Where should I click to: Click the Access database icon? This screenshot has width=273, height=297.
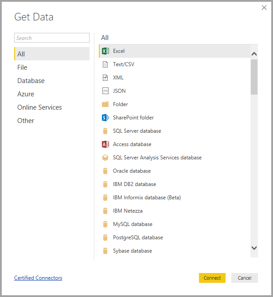pos(105,144)
